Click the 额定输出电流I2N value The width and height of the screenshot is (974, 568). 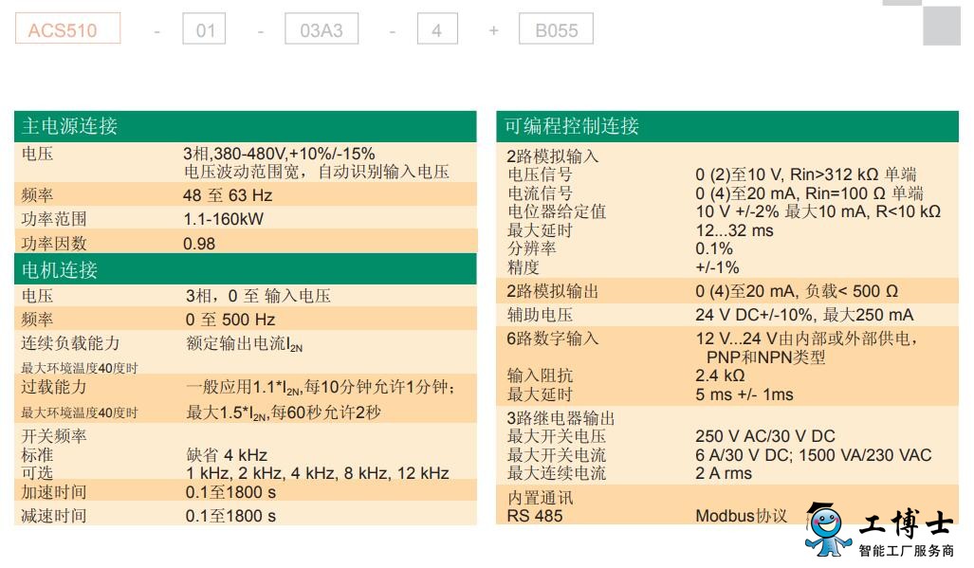point(244,344)
